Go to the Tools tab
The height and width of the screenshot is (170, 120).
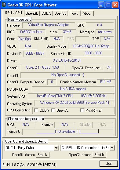pos(74,13)
